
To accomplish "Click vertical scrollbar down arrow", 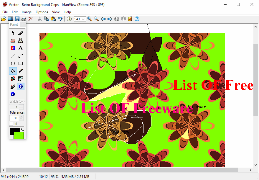I will pyautogui.click(x=255, y=165).
